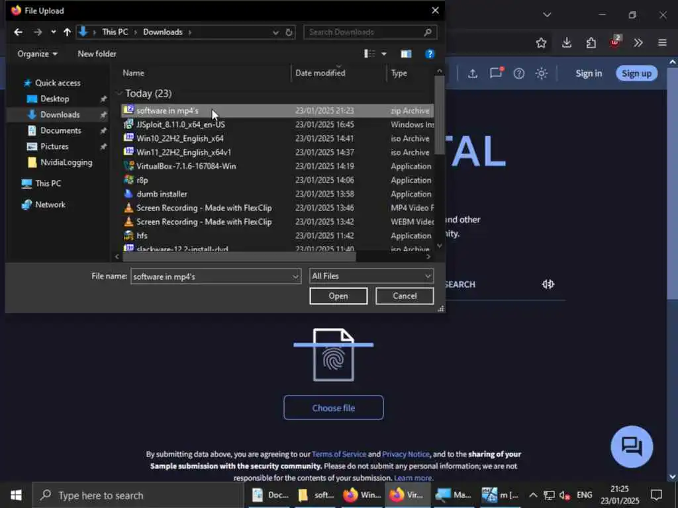Click the Downloads breadcrumb segment

pyautogui.click(x=163, y=32)
